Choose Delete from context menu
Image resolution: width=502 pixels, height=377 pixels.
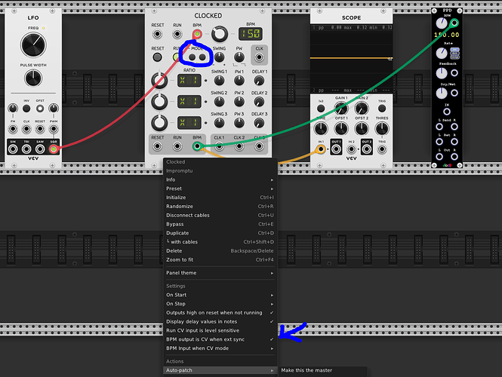[x=220, y=251]
